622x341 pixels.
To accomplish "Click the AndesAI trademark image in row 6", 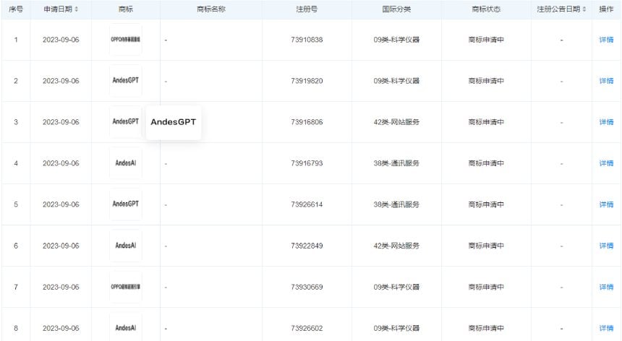I will click(125, 246).
